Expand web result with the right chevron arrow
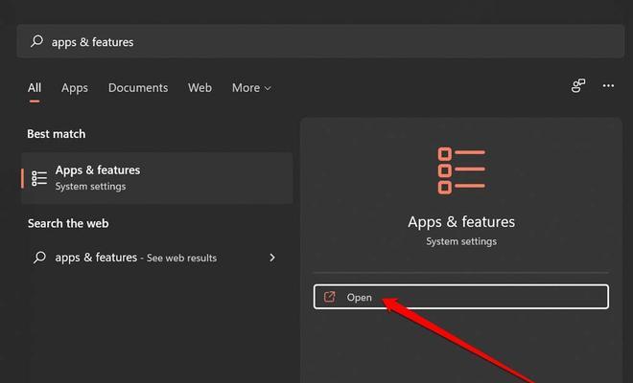The width and height of the screenshot is (633, 383). pos(272,258)
